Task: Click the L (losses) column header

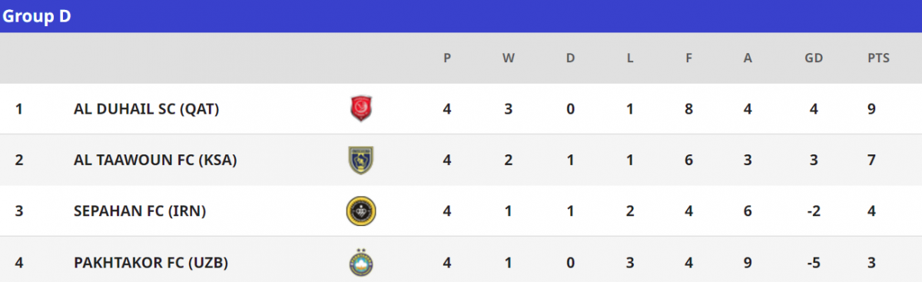Action: pyautogui.click(x=629, y=58)
